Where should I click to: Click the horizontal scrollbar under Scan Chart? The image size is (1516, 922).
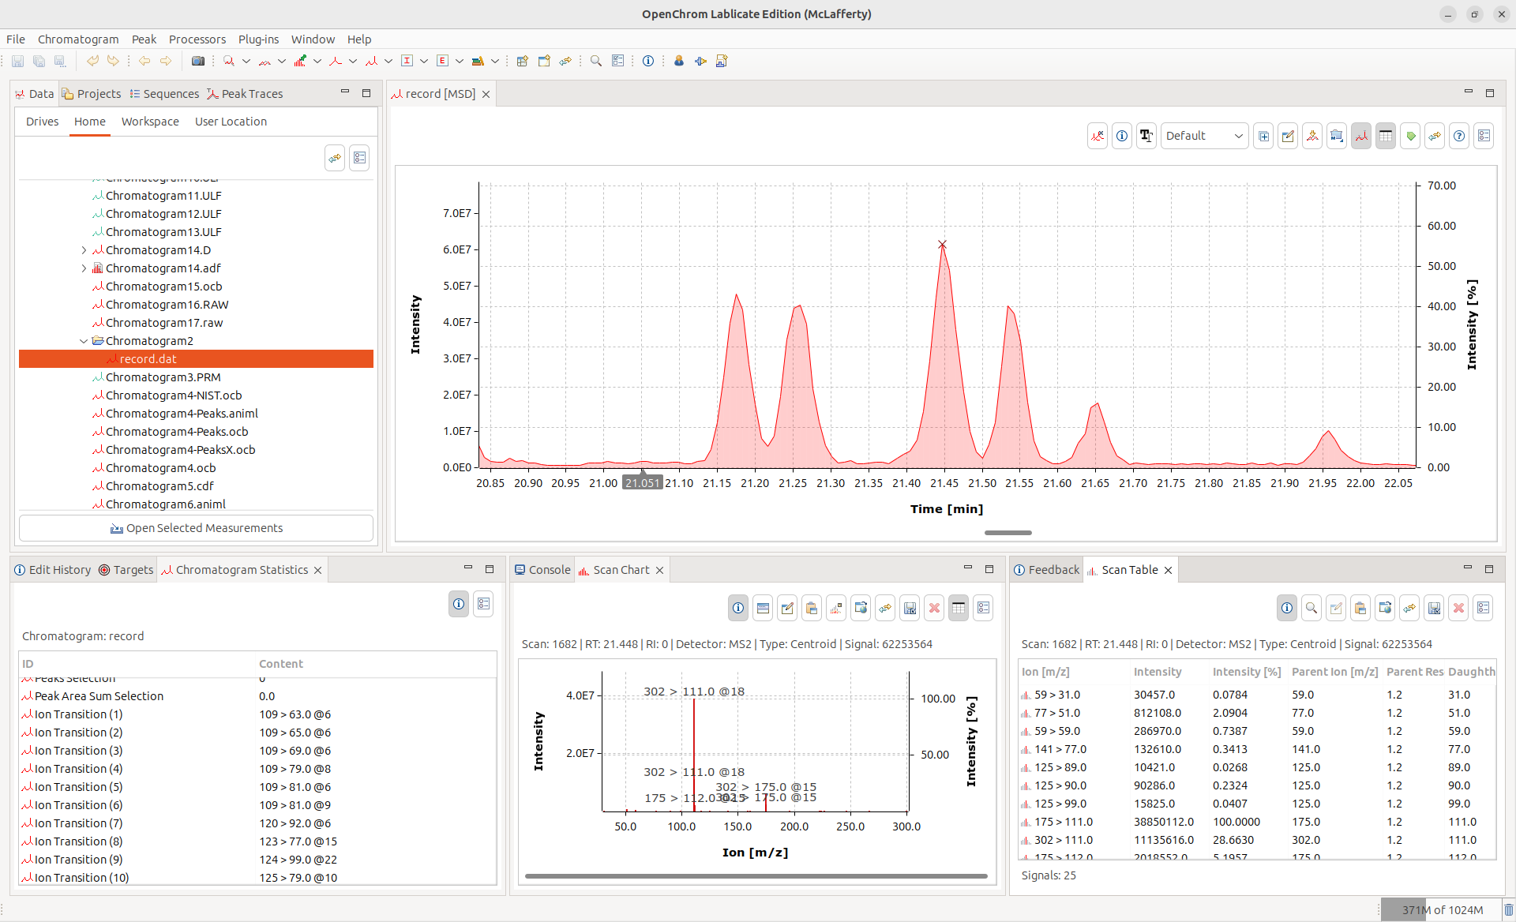point(756,875)
